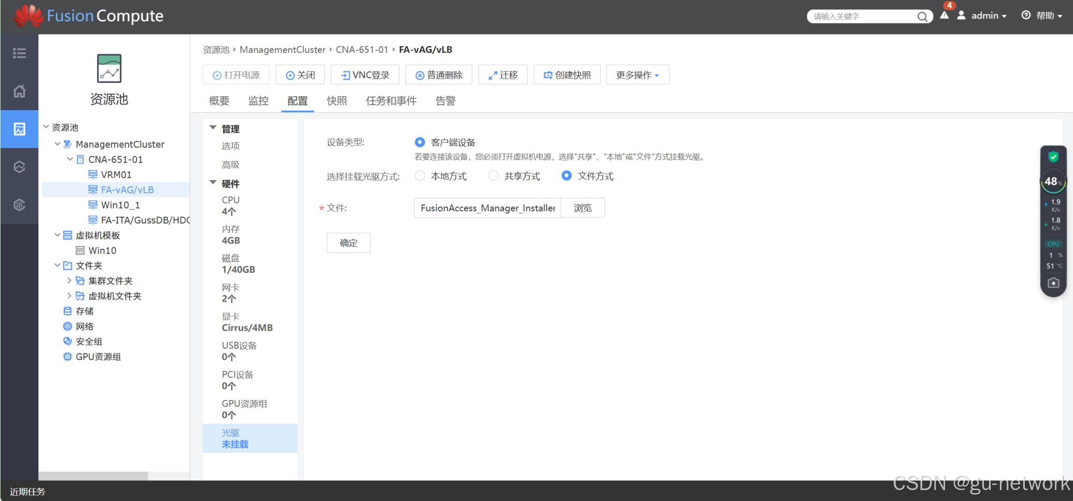This screenshot has width=1073, height=501.
Task: Select the resource pool icon in sidebar
Action: [19, 129]
